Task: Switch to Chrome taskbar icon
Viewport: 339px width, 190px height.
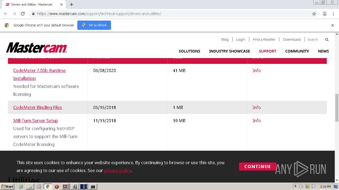Action: pos(48,187)
